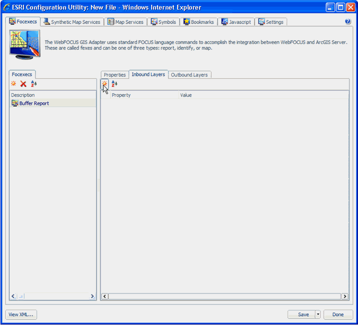Click the Internet Explorer title bar icon
This screenshot has height=325, width=358.
click(x=6, y=7)
